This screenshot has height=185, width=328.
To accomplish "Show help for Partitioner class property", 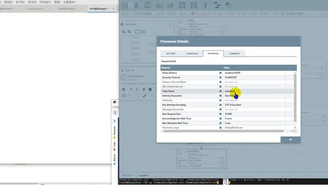I will (220, 128).
